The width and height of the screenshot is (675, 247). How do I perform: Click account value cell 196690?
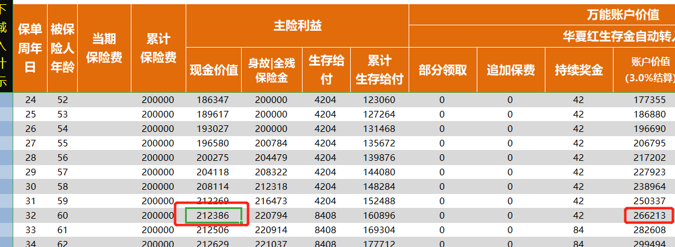coord(649,129)
